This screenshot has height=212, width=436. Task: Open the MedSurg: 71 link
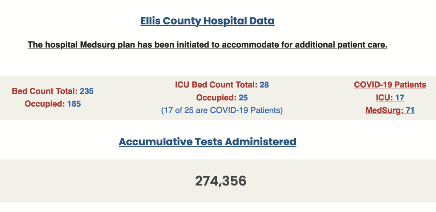pyautogui.click(x=390, y=110)
